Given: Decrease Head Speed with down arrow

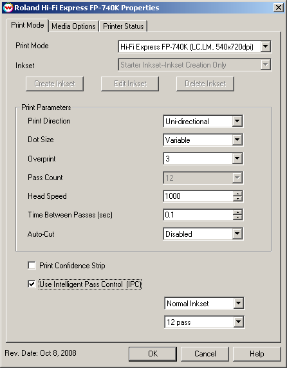Looking at the screenshot, I should click(x=237, y=199).
